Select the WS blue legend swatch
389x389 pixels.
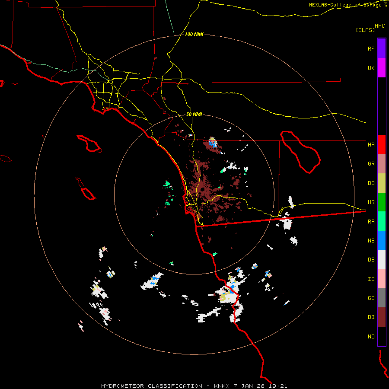382,240
